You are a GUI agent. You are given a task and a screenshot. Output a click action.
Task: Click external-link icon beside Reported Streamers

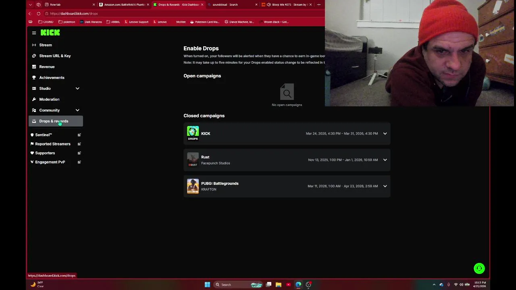79,144
